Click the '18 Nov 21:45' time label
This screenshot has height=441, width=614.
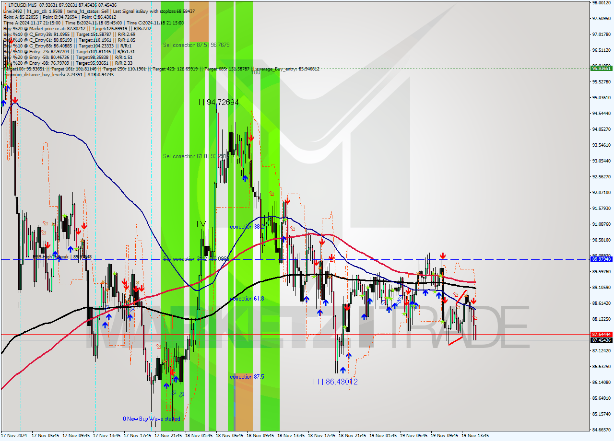(x=352, y=436)
